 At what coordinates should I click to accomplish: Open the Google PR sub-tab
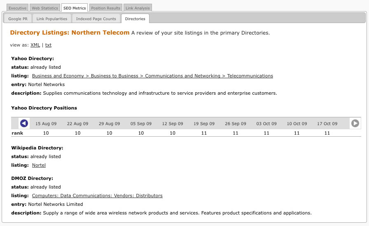pyautogui.click(x=18, y=19)
